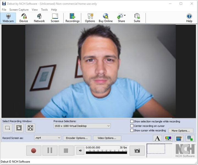Viewport: 198px width, 165px height.
Task: Mute the speaker audio button
Action: (80, 150)
